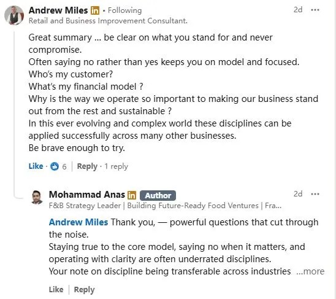Screen dimensions: 336x299
Task: Click LinkedIn badge beside Mohammad Anas
Action: point(132,195)
